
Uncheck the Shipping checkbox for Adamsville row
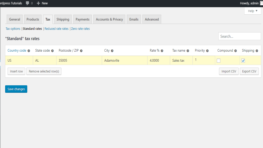click(243, 61)
